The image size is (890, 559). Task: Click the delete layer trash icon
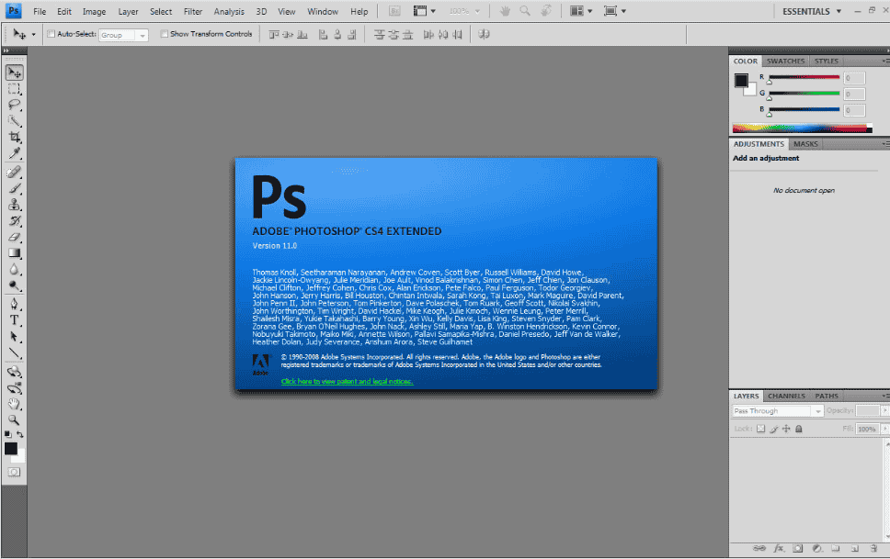click(873, 548)
